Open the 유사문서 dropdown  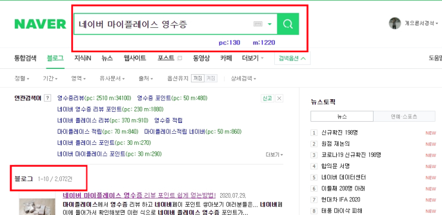point(112,78)
